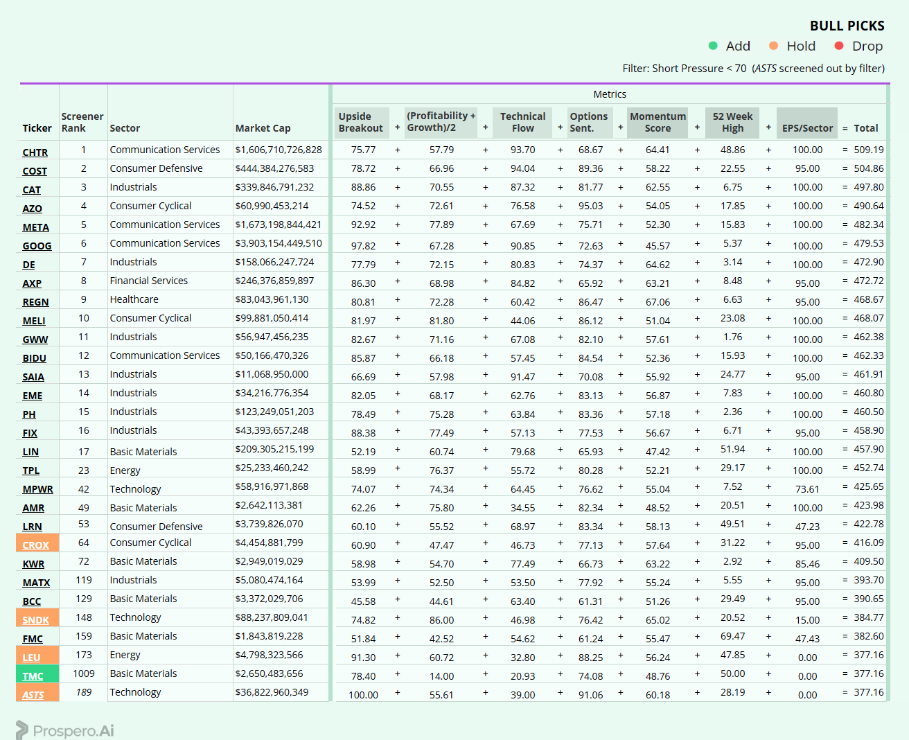Click the EPS/Sector column header
Viewport: 909px width, 740px height.
(807, 128)
